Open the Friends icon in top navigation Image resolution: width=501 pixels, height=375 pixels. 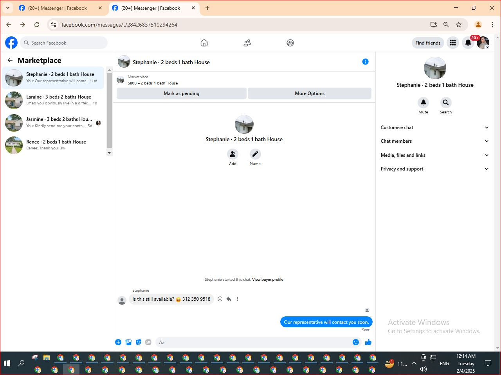tap(247, 43)
